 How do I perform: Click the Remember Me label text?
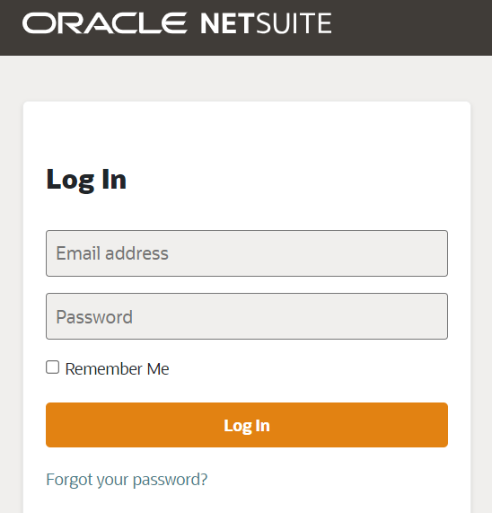pyautogui.click(x=117, y=369)
